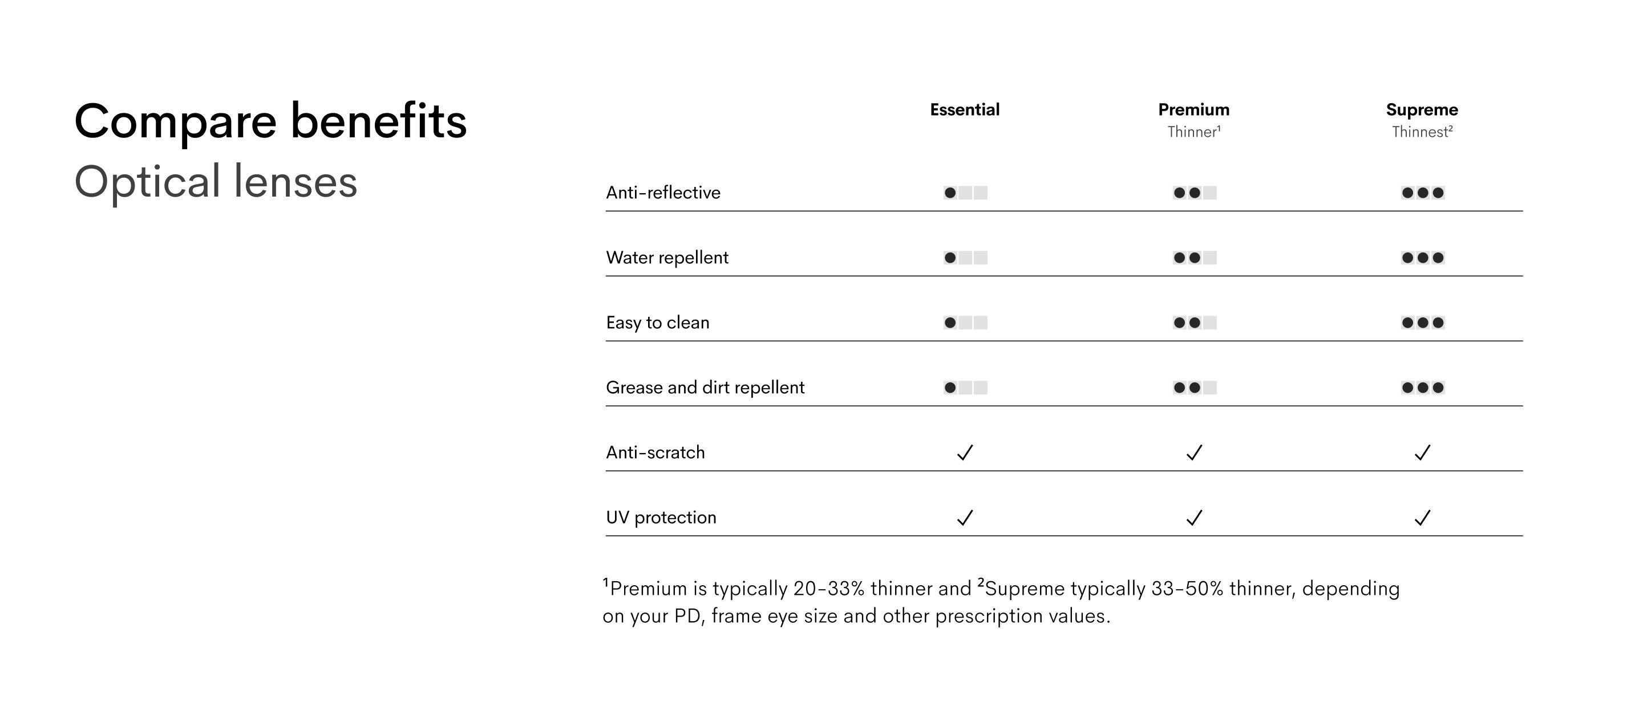The height and width of the screenshot is (710, 1643).
Task: Click the Essential Anti-reflective one-dot rating
Action: coord(965,193)
